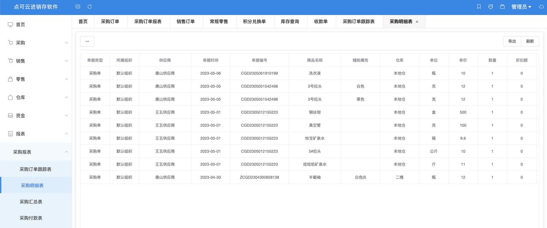Click the cloud icon in header corner

(541, 7)
